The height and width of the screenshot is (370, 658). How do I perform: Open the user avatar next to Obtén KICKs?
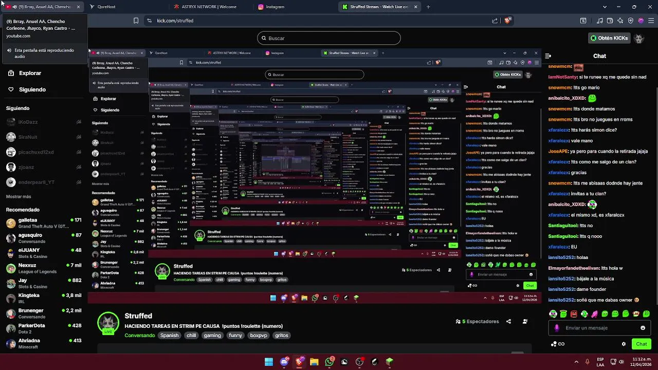pyautogui.click(x=639, y=38)
